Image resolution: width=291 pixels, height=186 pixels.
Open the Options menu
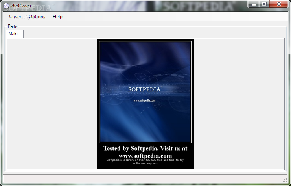[x=37, y=17]
